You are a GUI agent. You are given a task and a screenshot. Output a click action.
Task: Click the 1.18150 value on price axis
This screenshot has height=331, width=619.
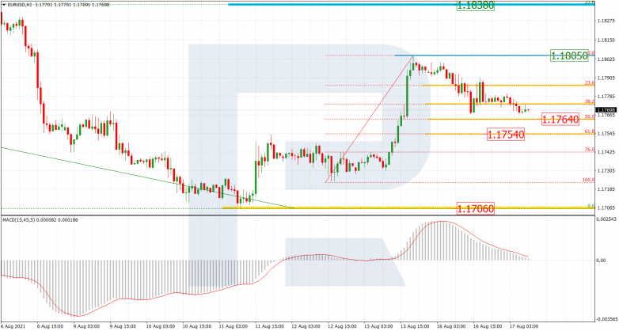point(606,40)
